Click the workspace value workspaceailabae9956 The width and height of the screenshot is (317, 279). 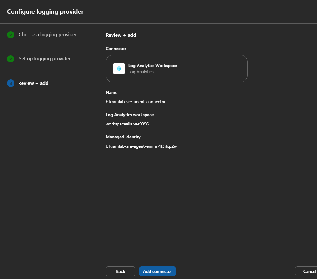pos(127,124)
